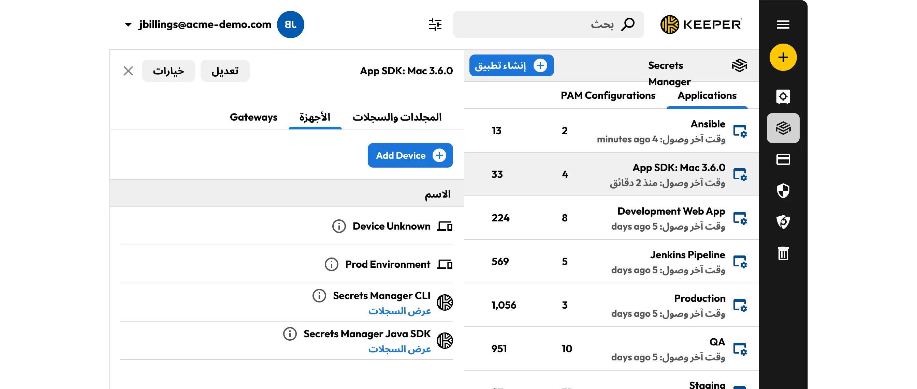The width and height of the screenshot is (917, 389).
Task: Click the 13 count in Ansible row
Action: 496,131
